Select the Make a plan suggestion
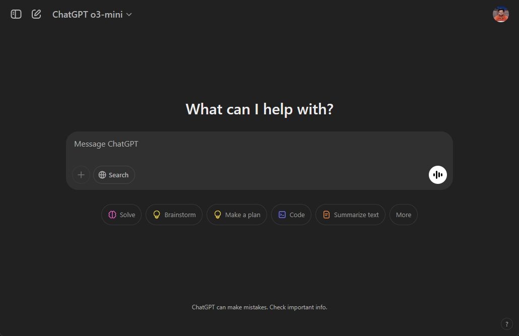The image size is (519, 336). pyautogui.click(x=237, y=215)
